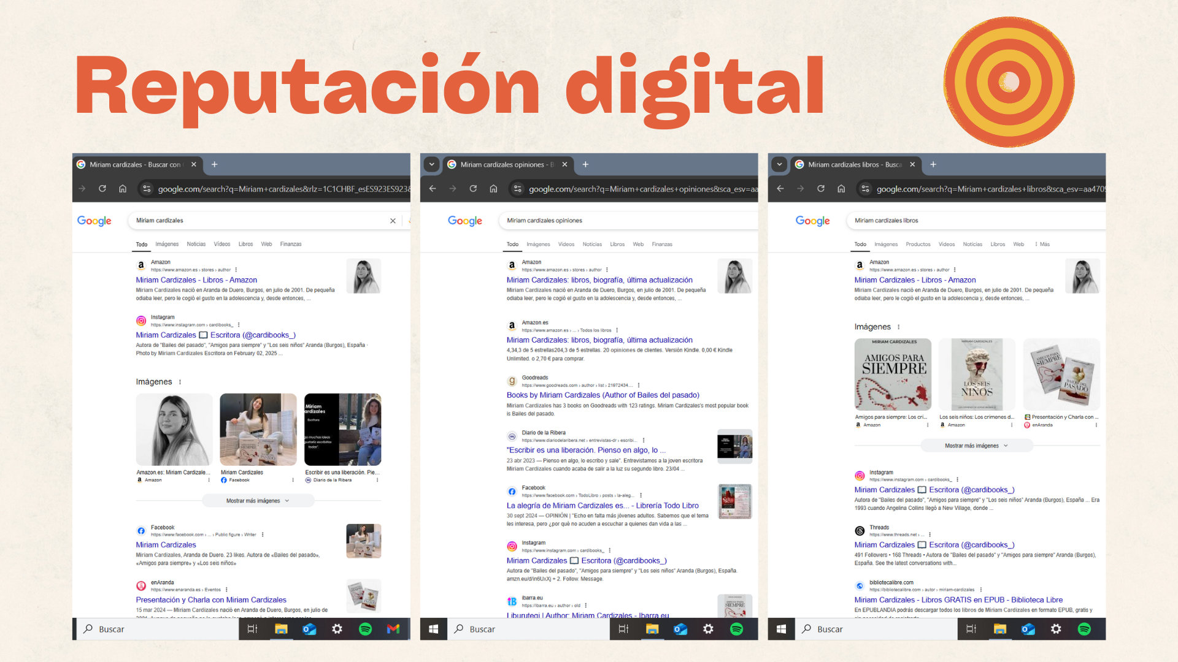
Task: Click 'Amigos para siempre' book cover thumbnail
Action: (893, 375)
